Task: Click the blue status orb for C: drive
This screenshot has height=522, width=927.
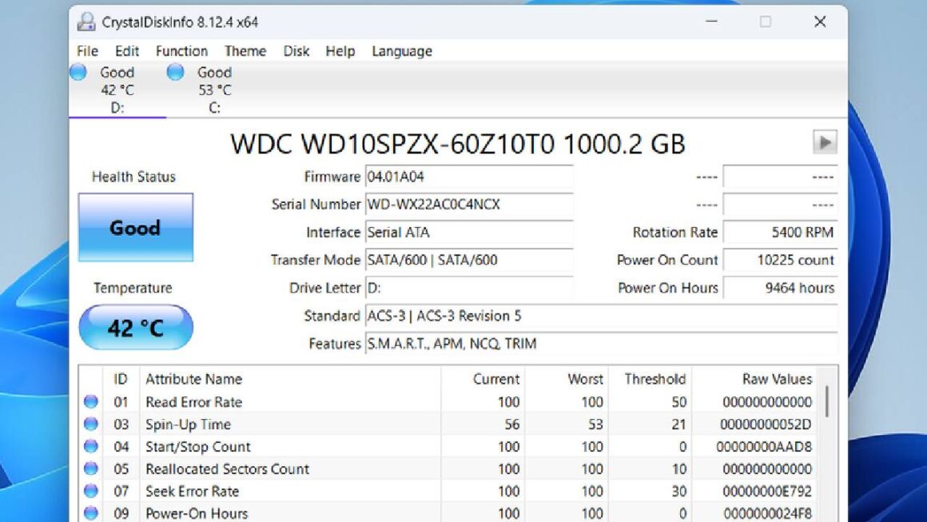Action: pyautogui.click(x=175, y=72)
